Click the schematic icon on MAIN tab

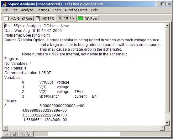click(x=6, y=18)
